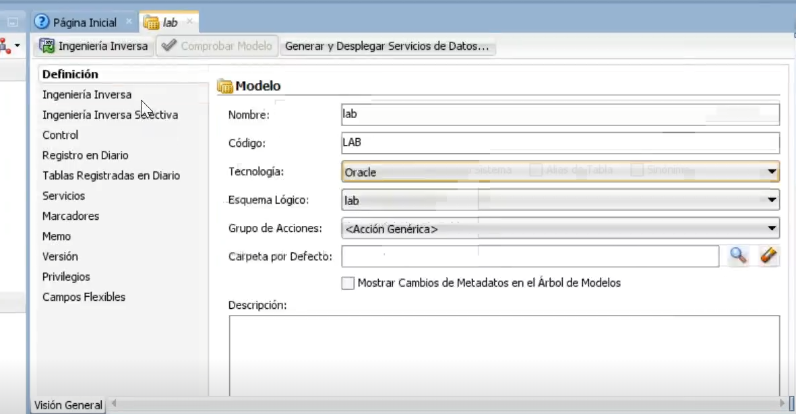This screenshot has height=414, width=796.
Task: Click the Ingeniería Inversa toolbar icon
Action: [x=47, y=46]
